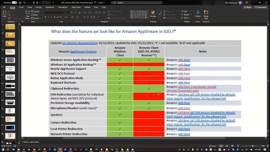Open the Windows Start menu
Viewport: 270px width, 152px height.
(x=3, y=149)
